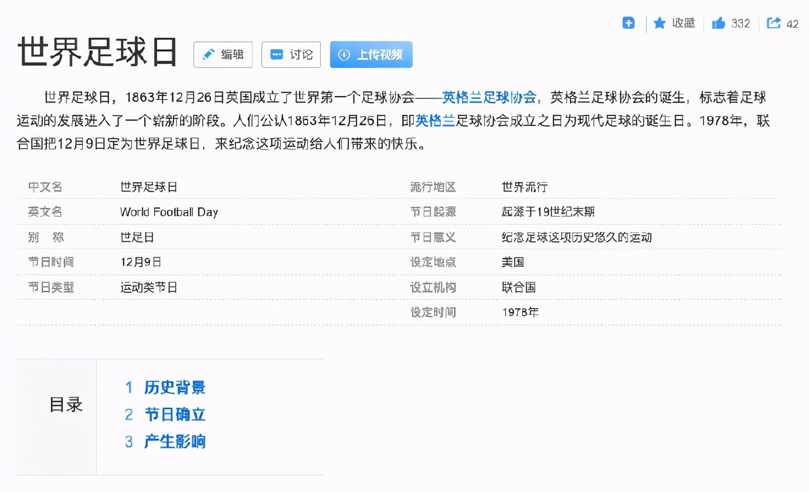Viewport: 809px width, 492px height.
Task: Jump to the 产生影响 section
Action: [175, 442]
